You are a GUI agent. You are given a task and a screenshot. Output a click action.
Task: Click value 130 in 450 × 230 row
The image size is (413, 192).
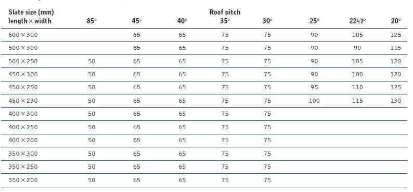(x=396, y=101)
